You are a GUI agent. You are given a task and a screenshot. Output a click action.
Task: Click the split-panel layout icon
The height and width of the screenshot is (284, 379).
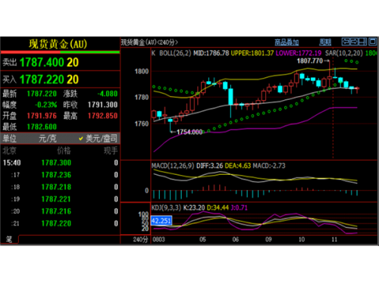(x=362, y=42)
